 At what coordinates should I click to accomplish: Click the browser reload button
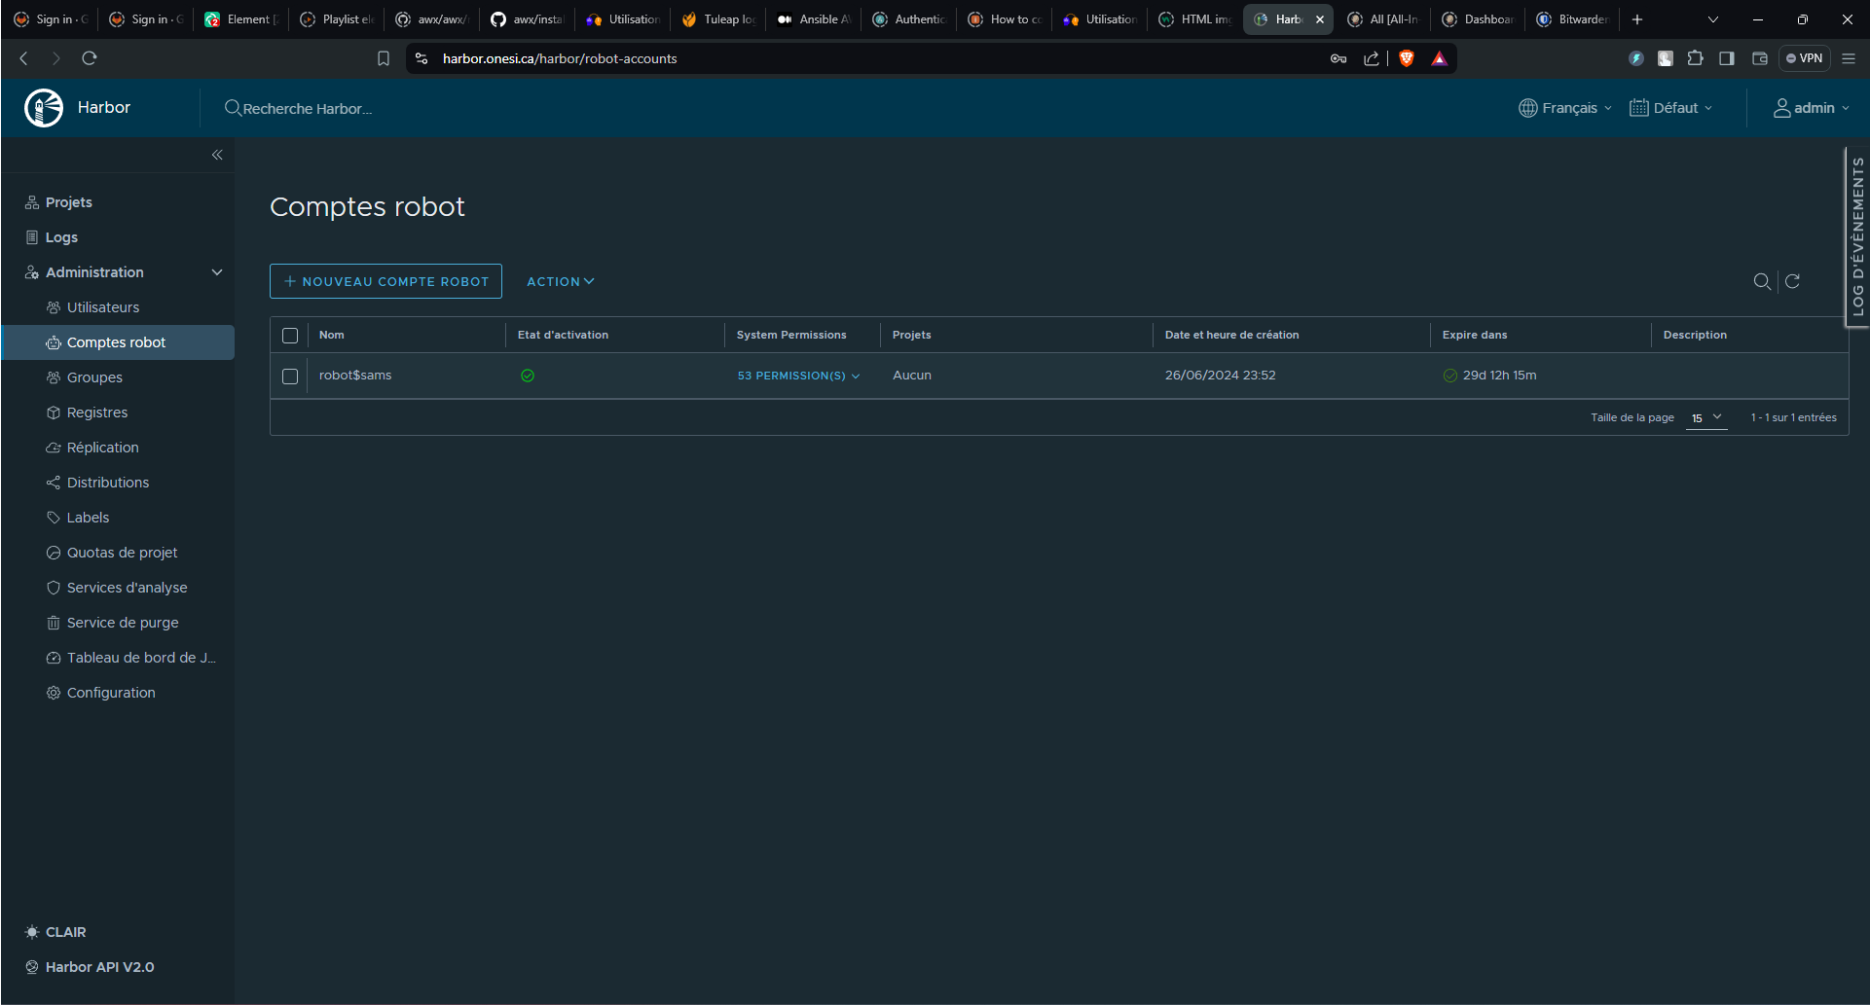tap(90, 58)
